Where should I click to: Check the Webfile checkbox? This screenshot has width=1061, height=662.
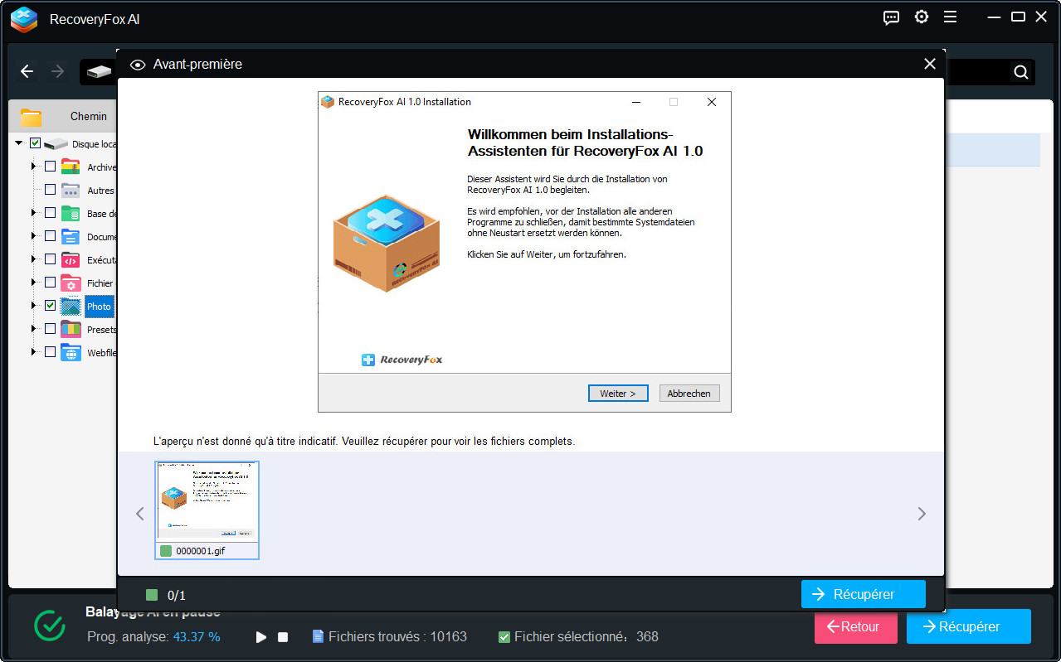50,352
